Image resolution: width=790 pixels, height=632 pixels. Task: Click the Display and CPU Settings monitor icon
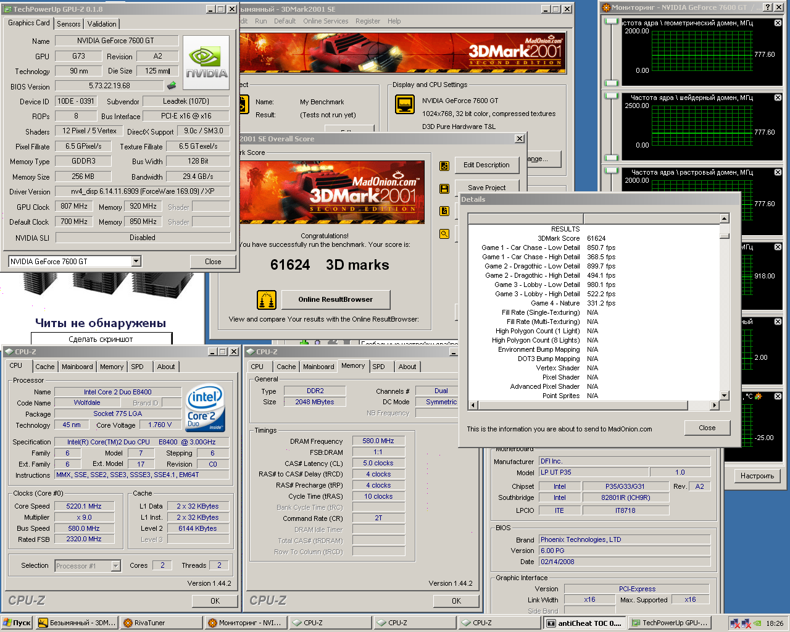tap(405, 104)
